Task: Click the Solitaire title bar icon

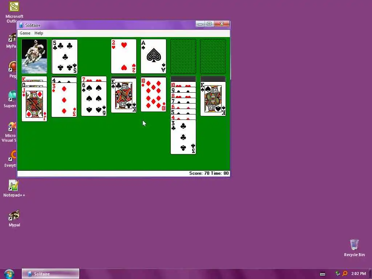Action: tap(21, 25)
